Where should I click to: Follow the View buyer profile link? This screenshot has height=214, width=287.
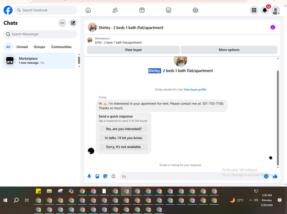tap(195, 90)
